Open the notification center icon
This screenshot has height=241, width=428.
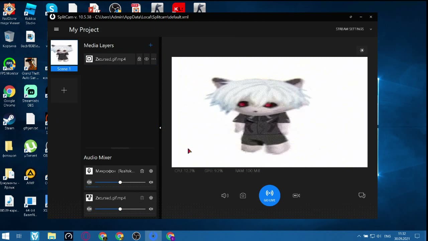pyautogui.click(x=417, y=236)
